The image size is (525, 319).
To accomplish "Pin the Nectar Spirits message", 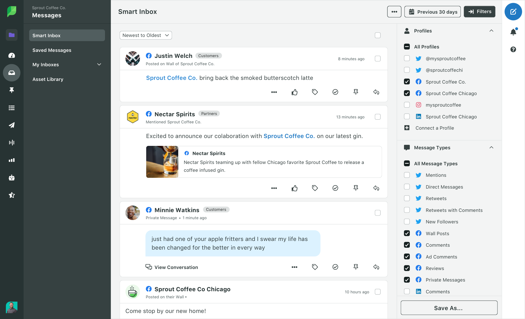I will tap(356, 188).
